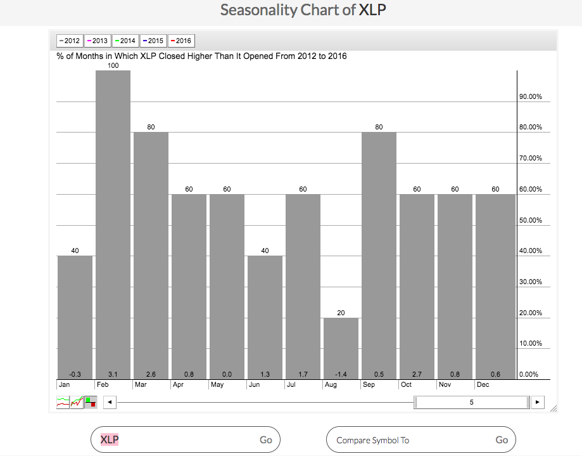Screen dimensions: 582x456
Task: Click the Feb month label
Action: 103,384
